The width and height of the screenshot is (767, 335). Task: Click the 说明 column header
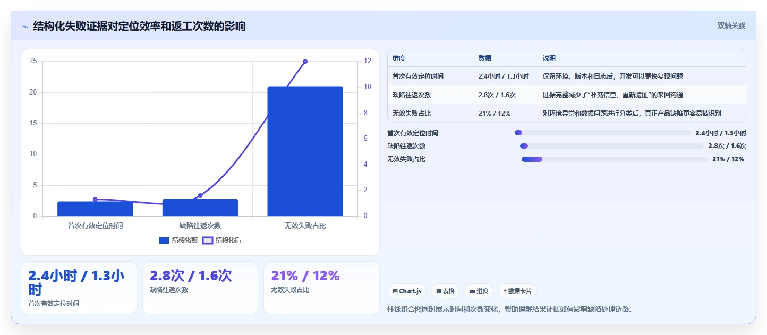pos(549,58)
